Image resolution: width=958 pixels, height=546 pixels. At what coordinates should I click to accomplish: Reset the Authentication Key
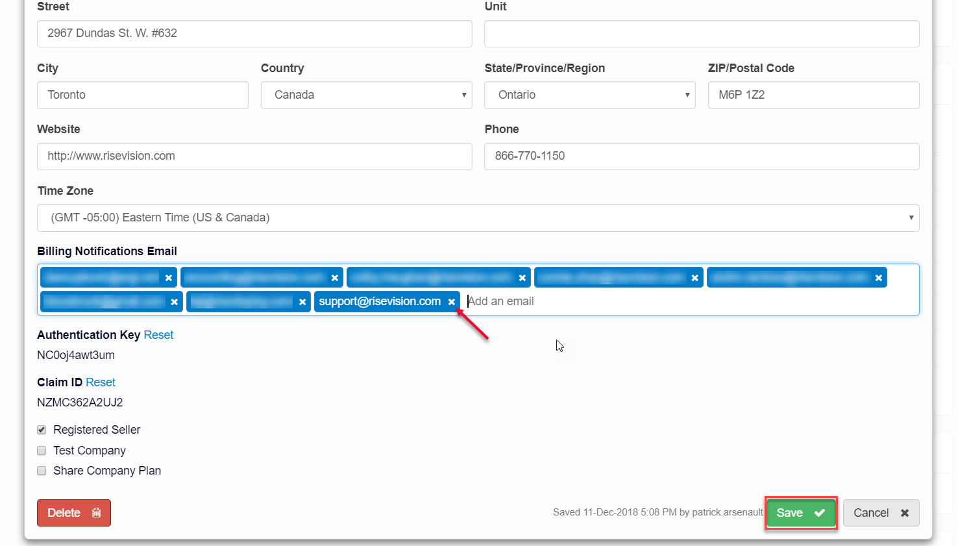click(158, 334)
